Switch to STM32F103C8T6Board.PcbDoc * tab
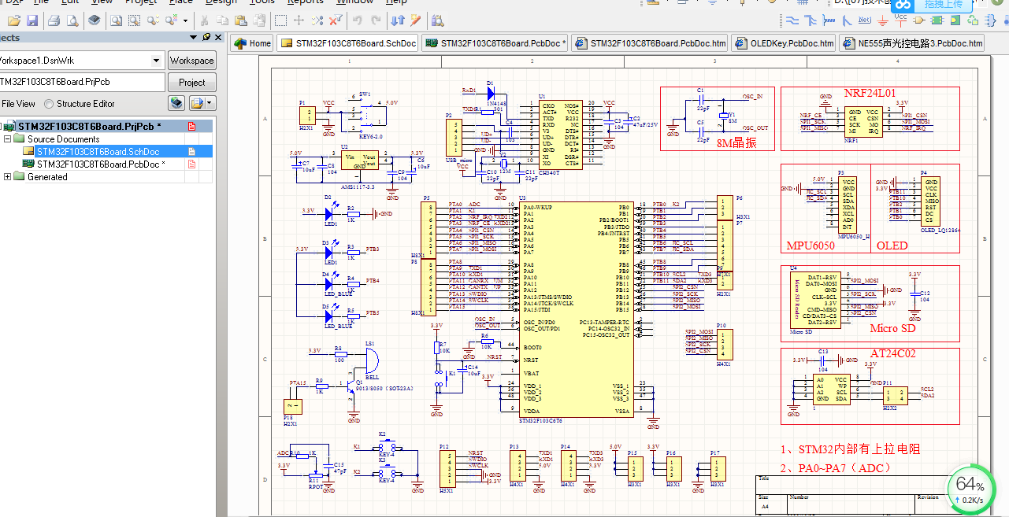This screenshot has height=517, width=1009. click(x=495, y=44)
